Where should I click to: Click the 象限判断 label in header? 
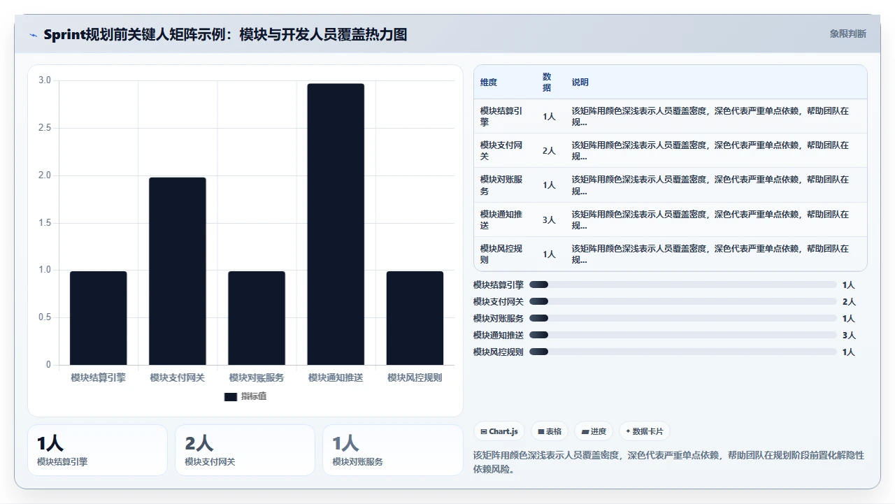pyautogui.click(x=848, y=34)
